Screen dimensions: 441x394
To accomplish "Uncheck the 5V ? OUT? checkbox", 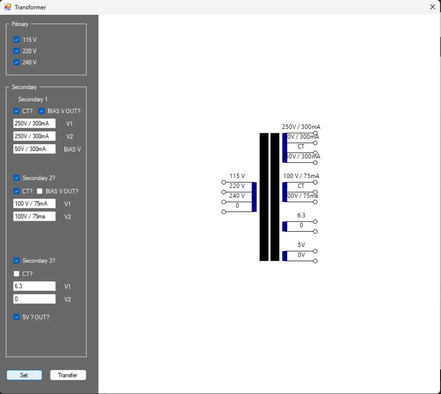I will point(16,317).
